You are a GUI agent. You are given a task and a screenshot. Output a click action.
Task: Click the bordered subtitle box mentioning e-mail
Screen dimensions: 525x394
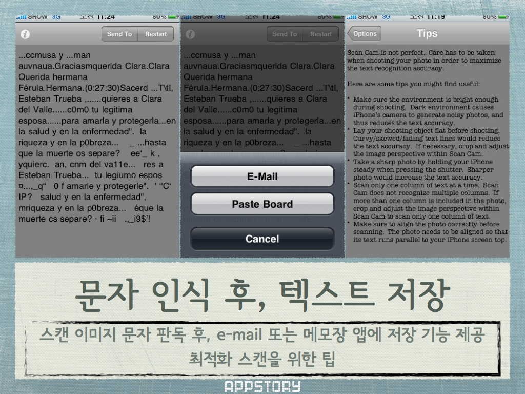point(262,348)
